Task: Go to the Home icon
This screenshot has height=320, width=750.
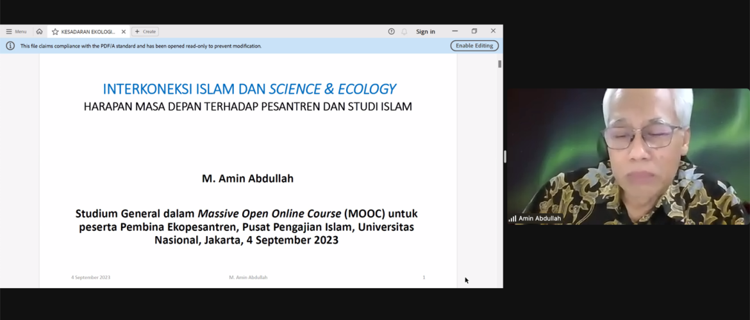Action: [x=39, y=31]
